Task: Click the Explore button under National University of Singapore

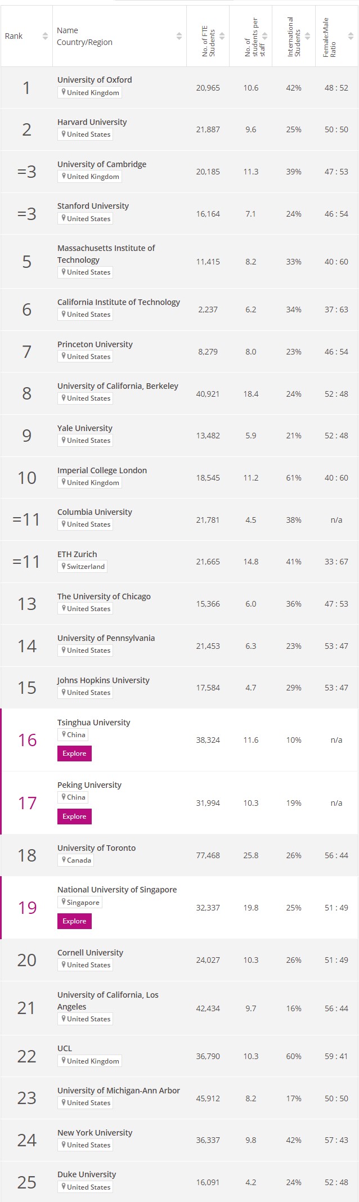Action: pos(74,921)
